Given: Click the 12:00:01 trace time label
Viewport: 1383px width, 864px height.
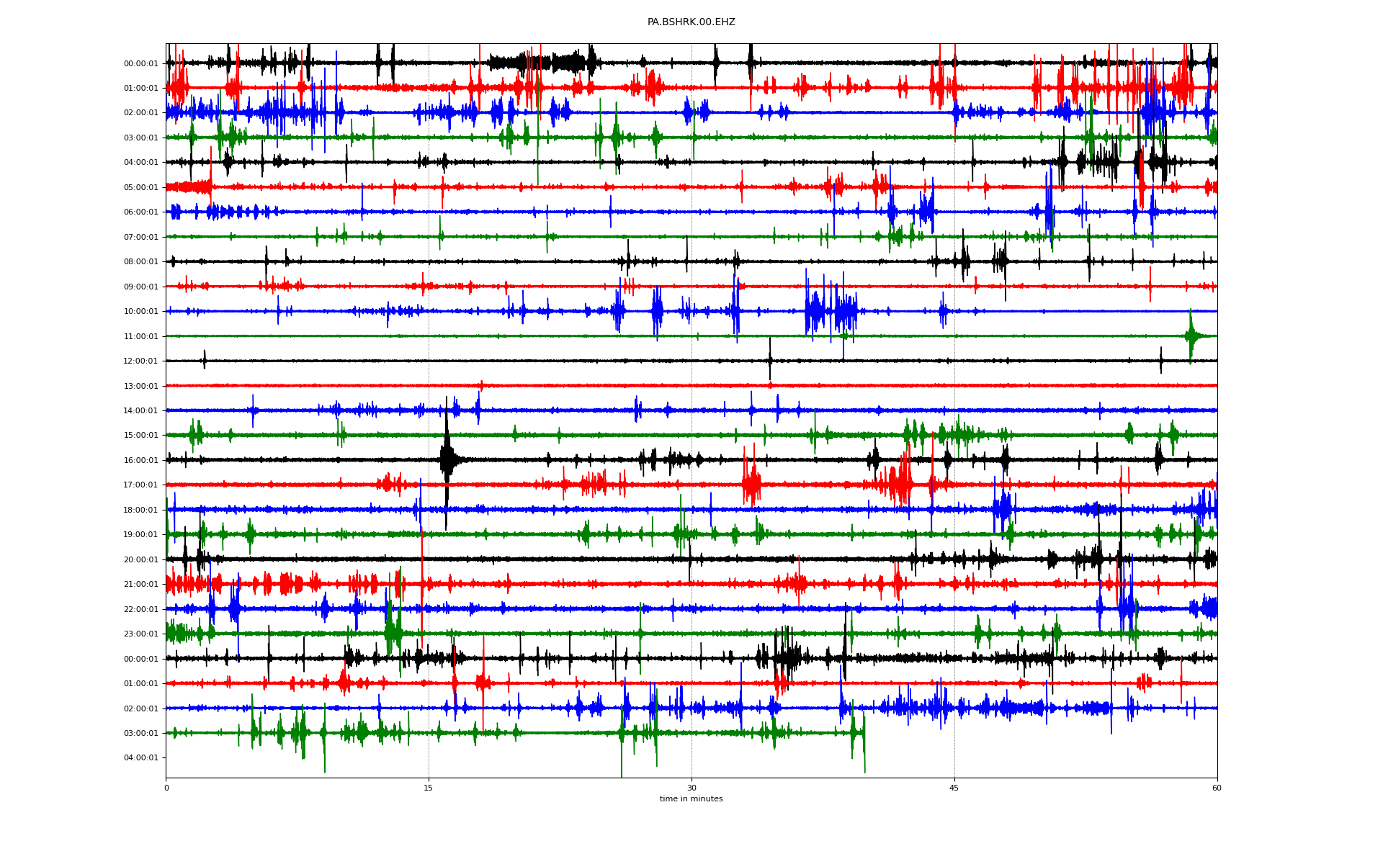Looking at the screenshot, I should 140,361.
